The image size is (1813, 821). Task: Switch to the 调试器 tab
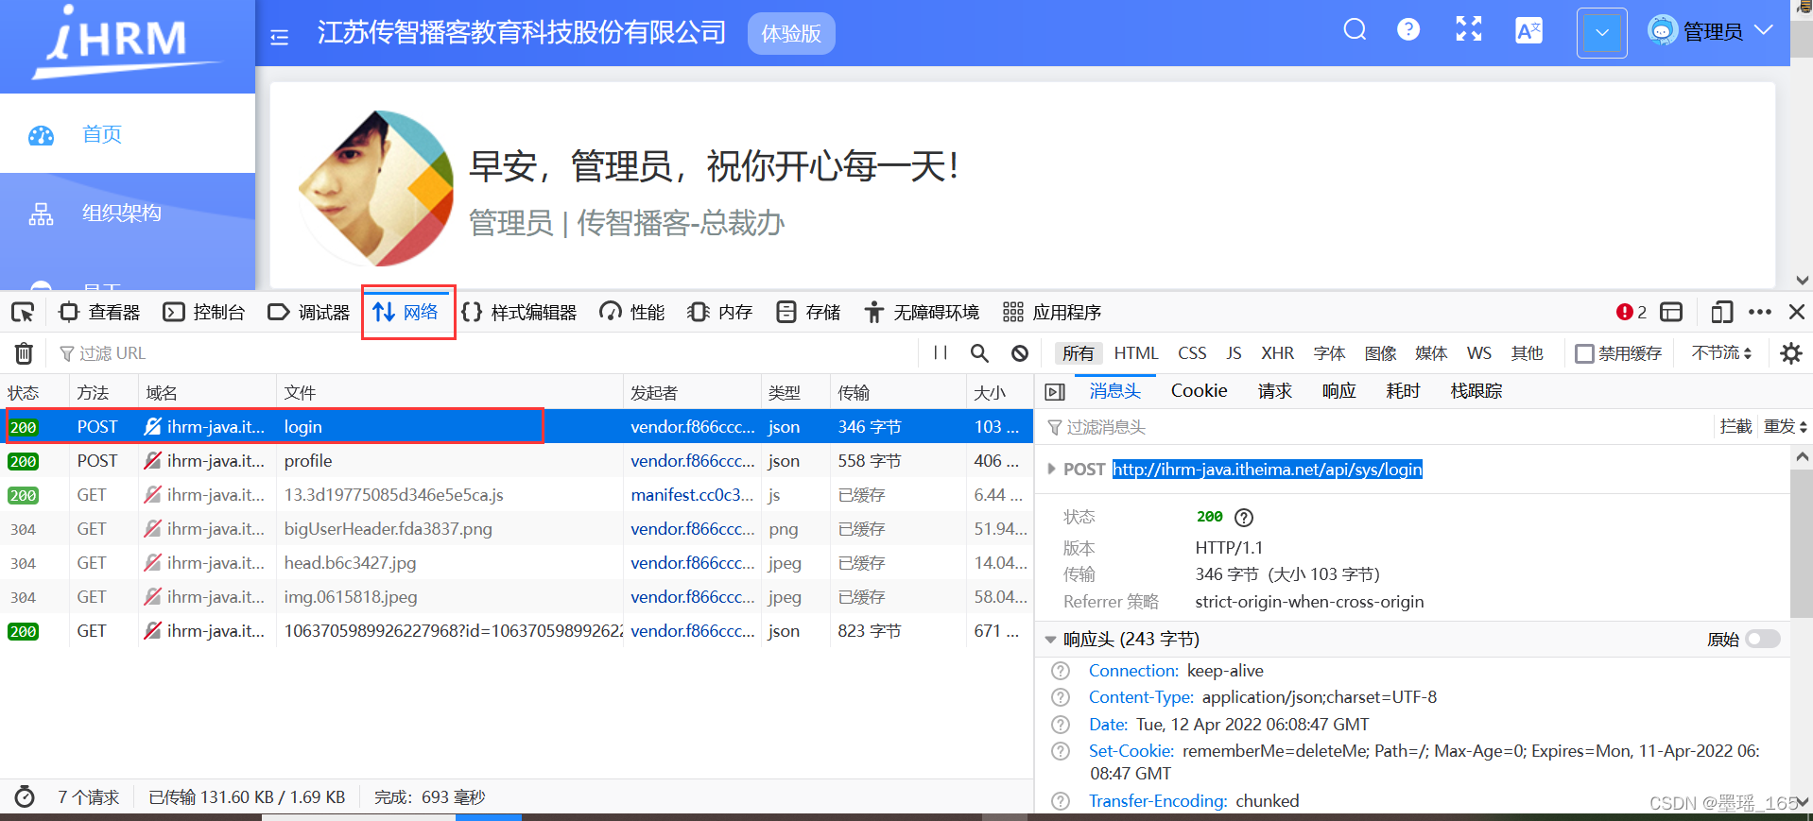[309, 312]
